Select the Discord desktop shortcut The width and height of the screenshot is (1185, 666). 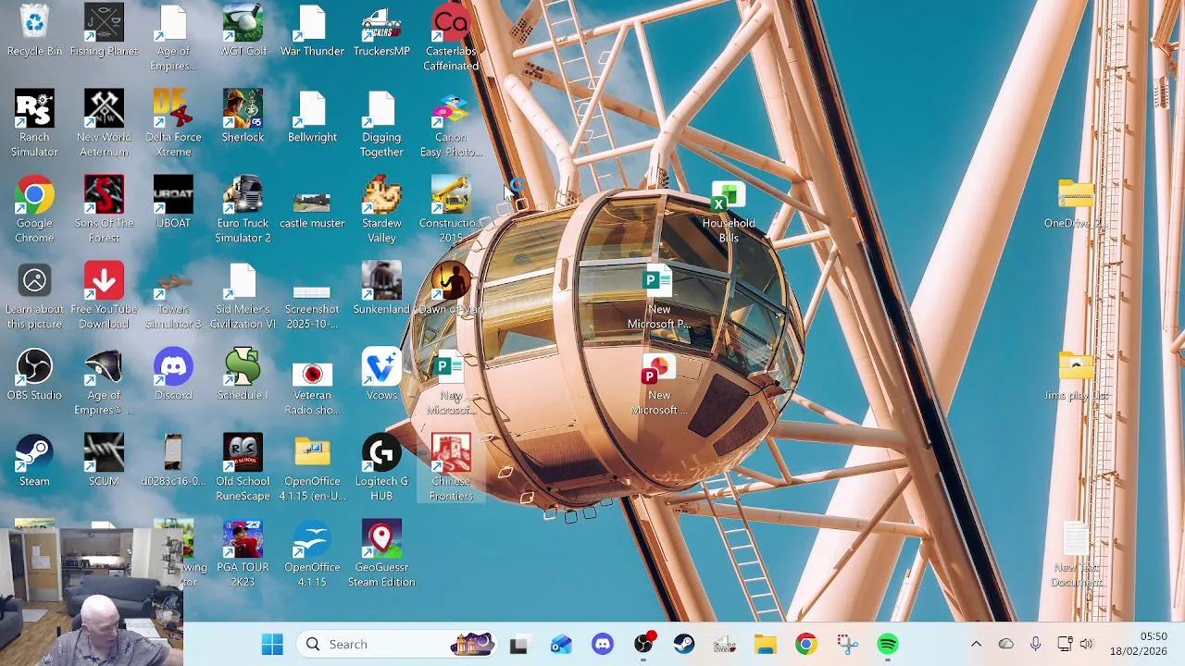pos(173,376)
